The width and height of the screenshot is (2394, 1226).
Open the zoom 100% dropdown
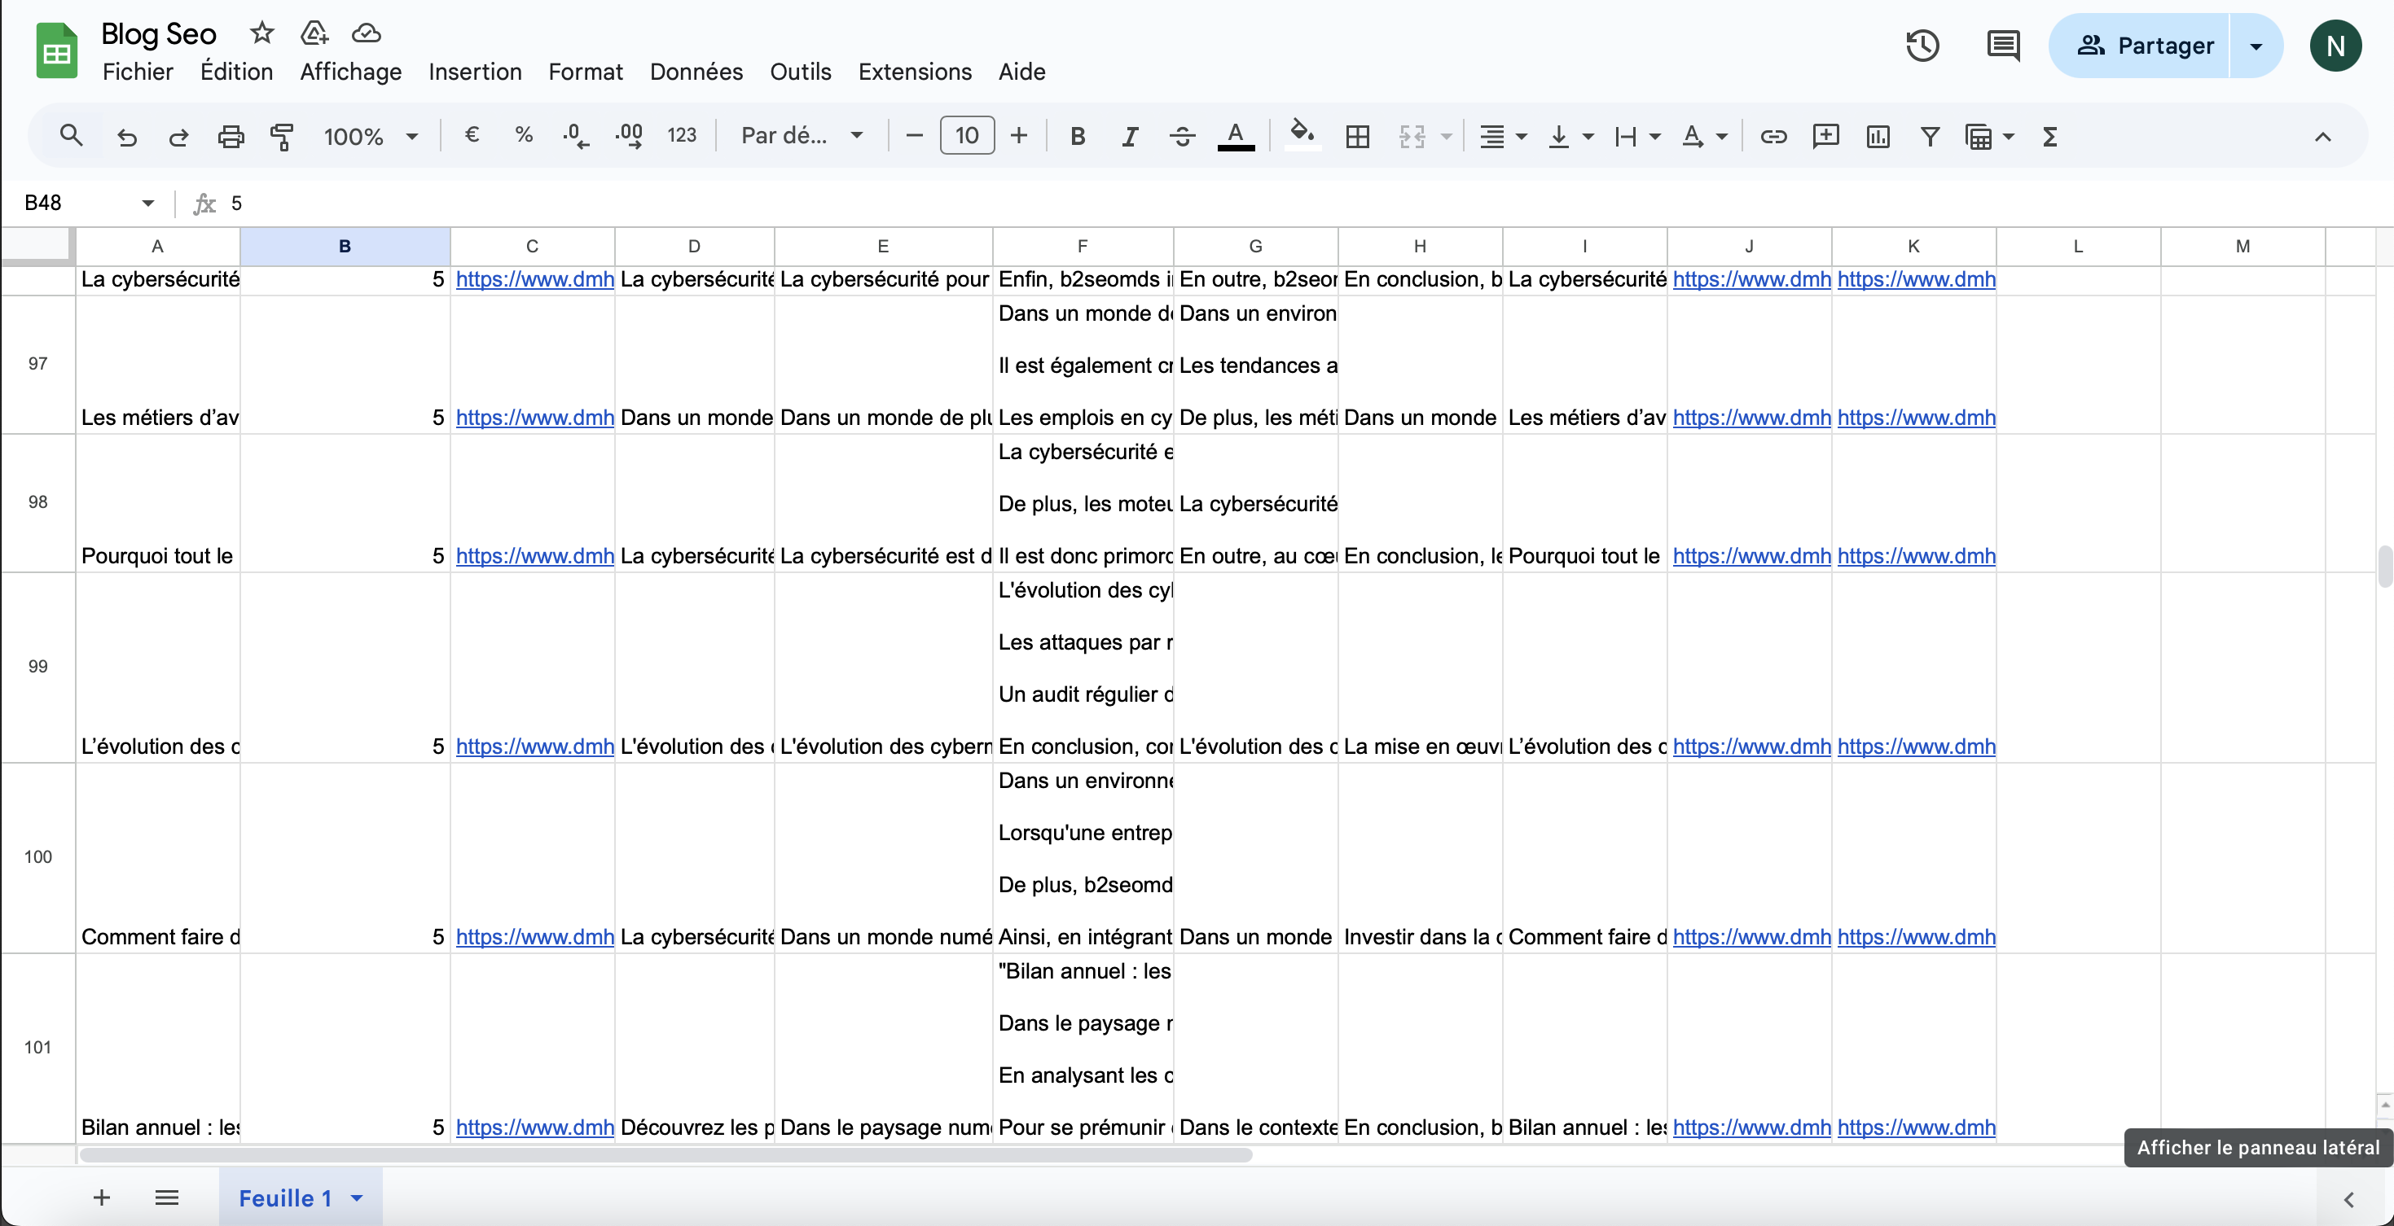(370, 137)
